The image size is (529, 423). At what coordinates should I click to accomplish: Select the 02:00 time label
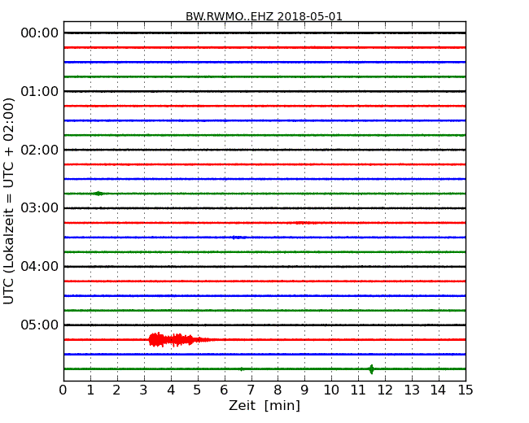pyautogui.click(x=40, y=150)
